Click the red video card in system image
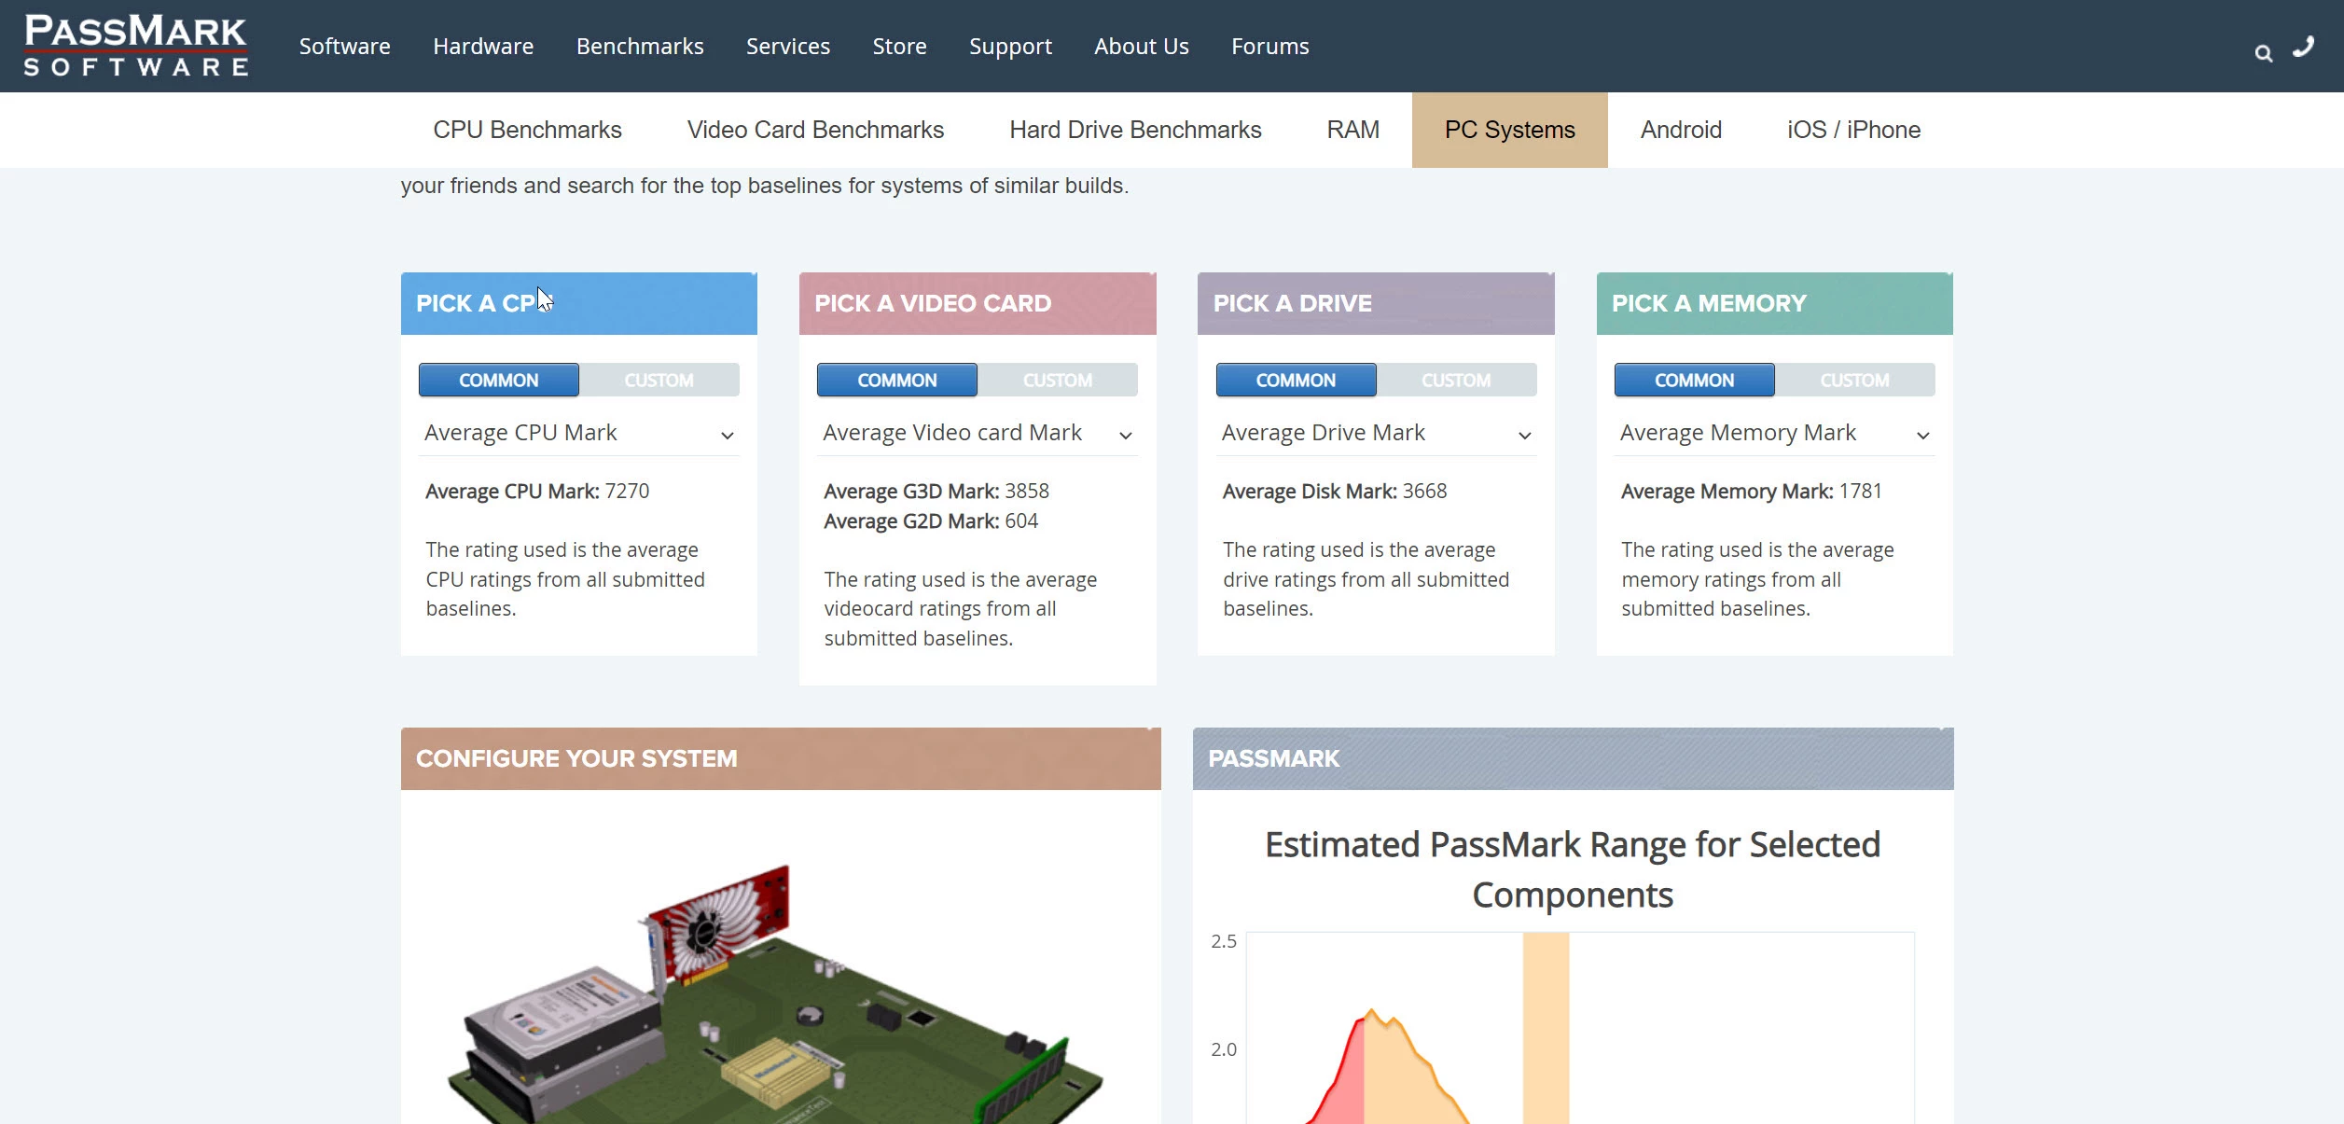2344x1124 pixels. tap(720, 922)
